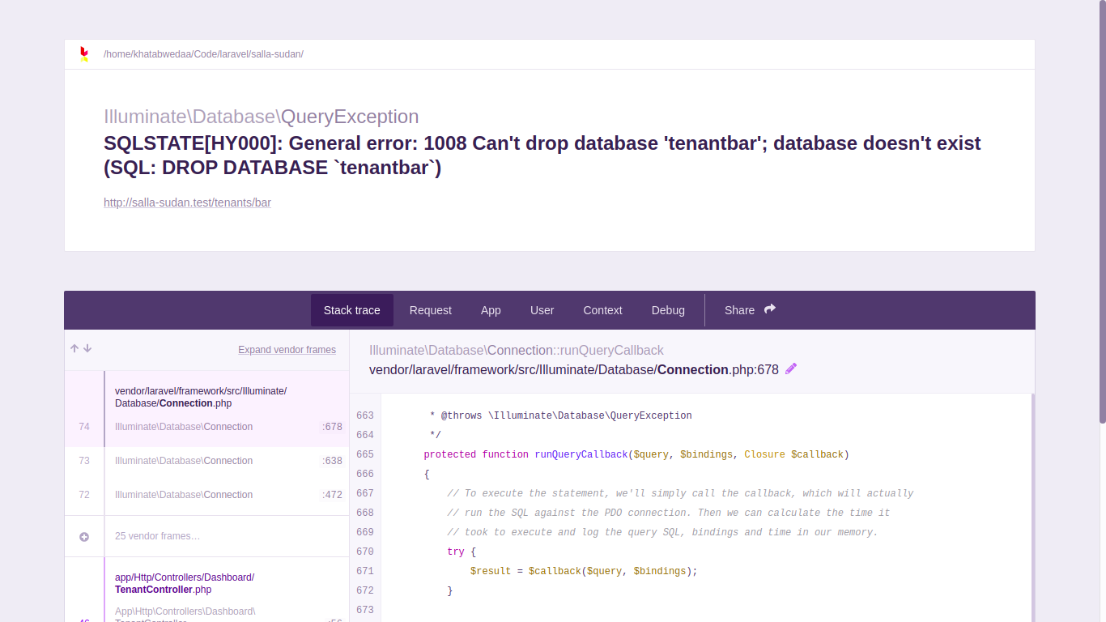
Task: Open the App tab
Action: pos(491,310)
